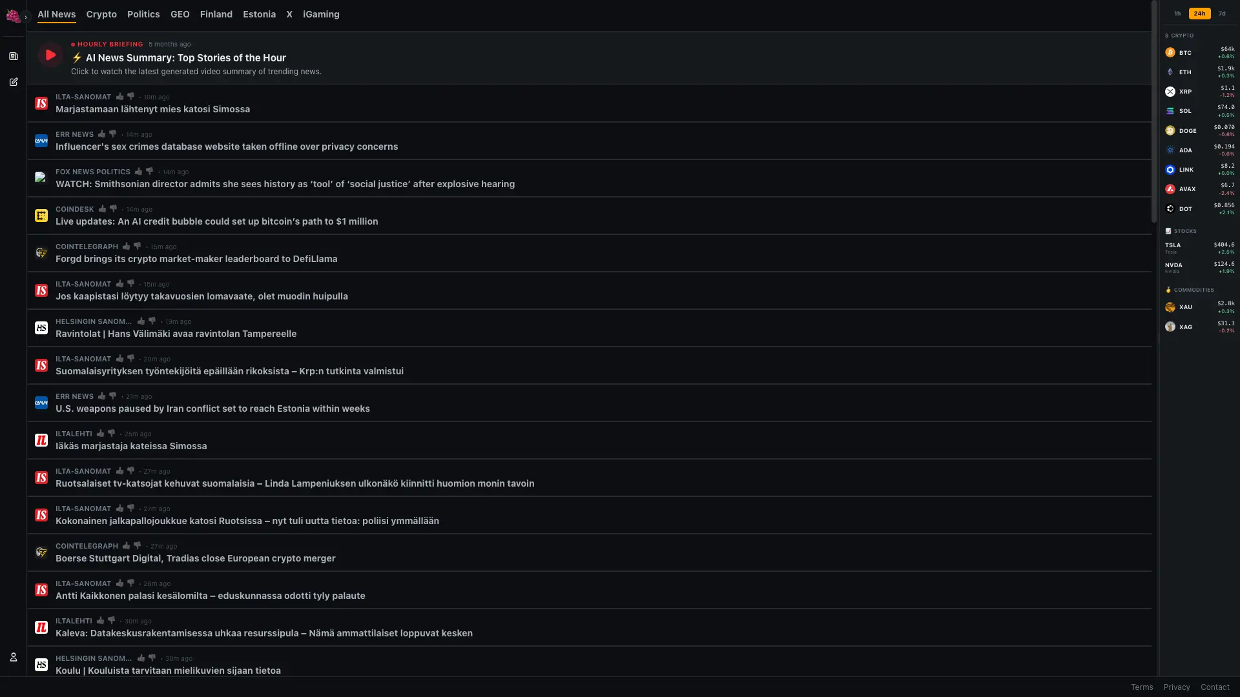Dislike the 'Marjastamaan lähtenyt mies' story
Image resolution: width=1240 pixels, height=697 pixels.
[x=131, y=97]
